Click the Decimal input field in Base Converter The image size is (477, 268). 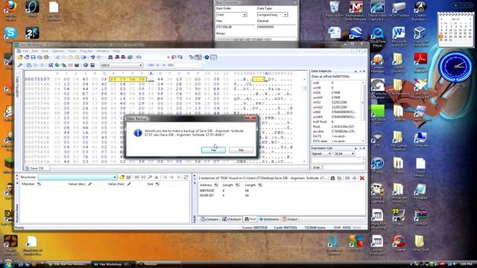(x=277, y=27)
